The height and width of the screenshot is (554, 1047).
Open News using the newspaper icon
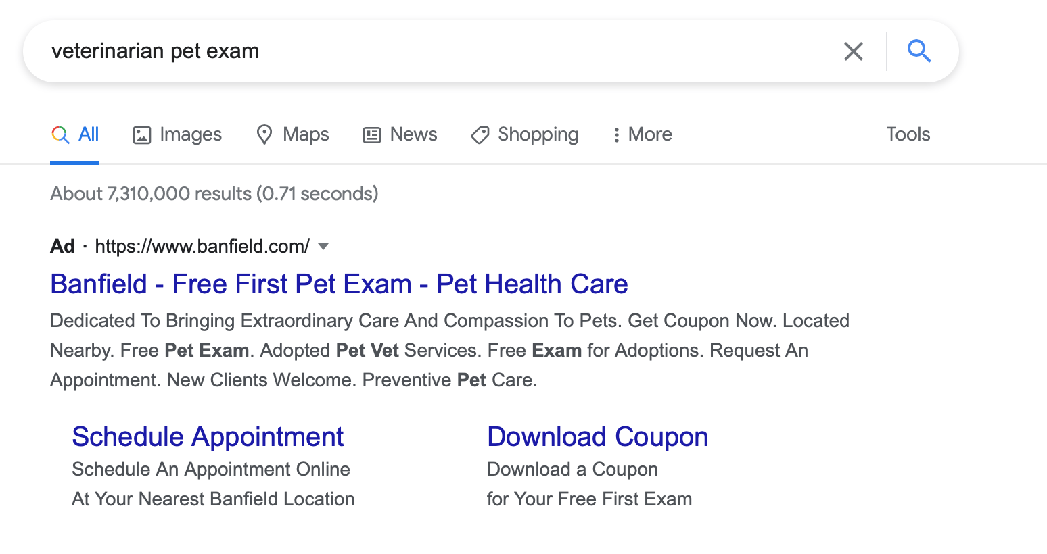pyautogui.click(x=371, y=134)
